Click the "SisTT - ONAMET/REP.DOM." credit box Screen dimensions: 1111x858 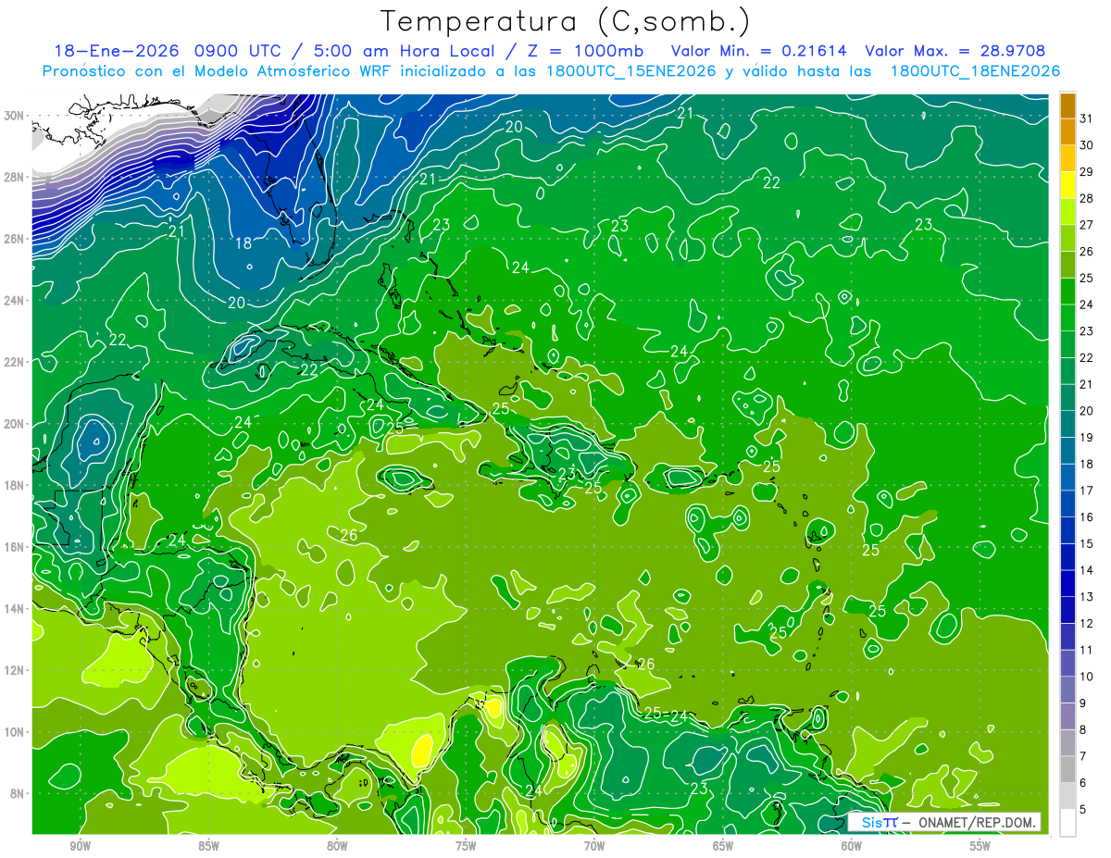pyautogui.click(x=944, y=822)
